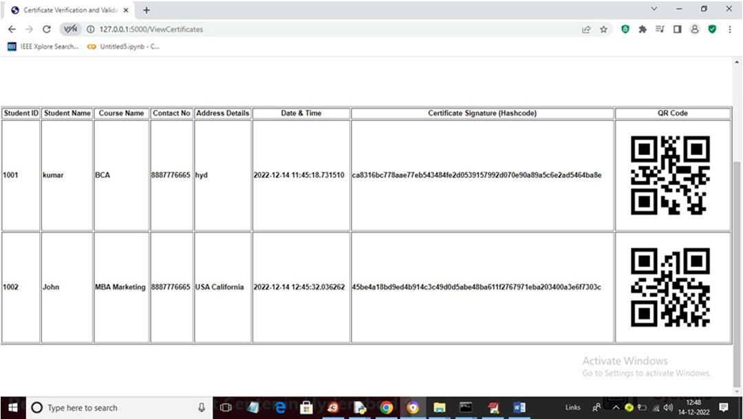
Task: Select the hashcode starting with ca8316bc
Action: [477, 175]
